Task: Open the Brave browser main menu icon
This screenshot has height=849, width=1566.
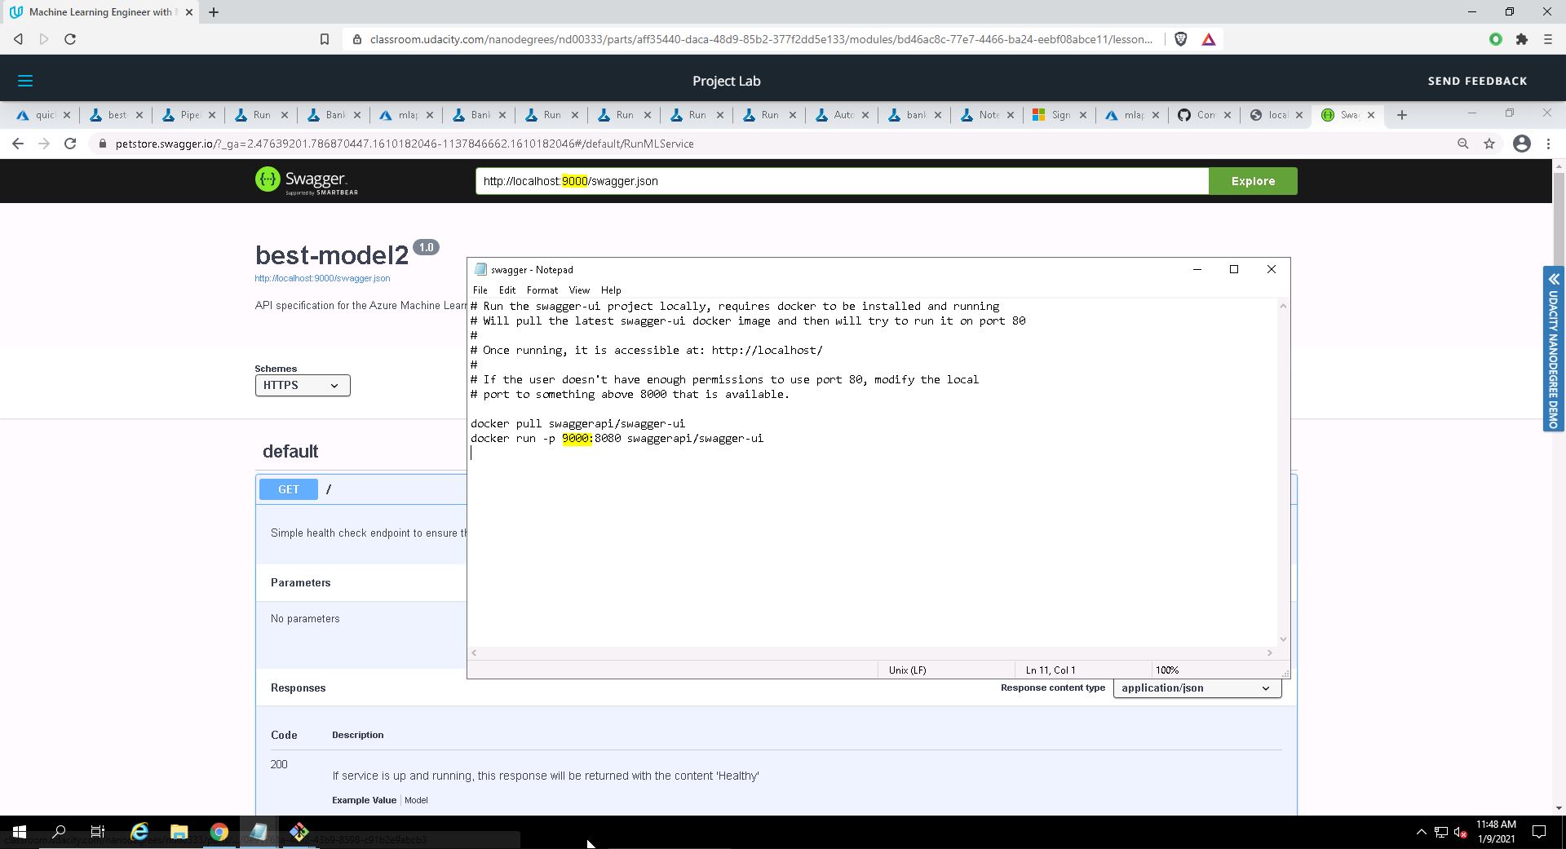Action: coord(1547,39)
